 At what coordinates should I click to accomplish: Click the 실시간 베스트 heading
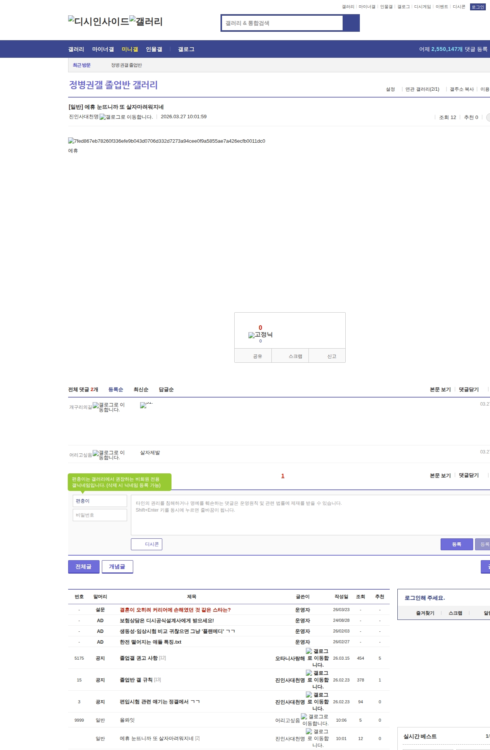tap(420, 737)
